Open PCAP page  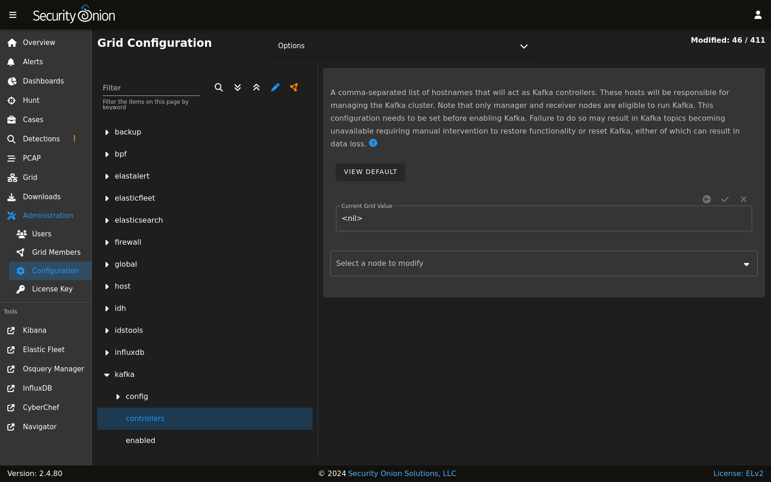tap(46, 158)
